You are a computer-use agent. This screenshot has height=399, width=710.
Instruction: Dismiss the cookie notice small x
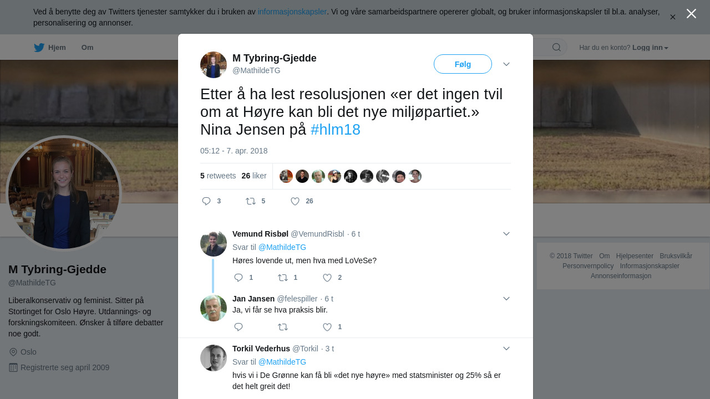tap(672, 17)
